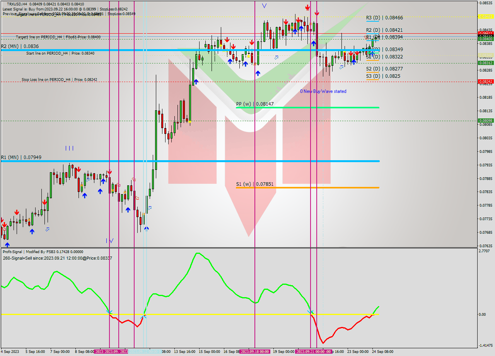Click the 0.08185 price scale value

pyautogui.click(x=486, y=98)
